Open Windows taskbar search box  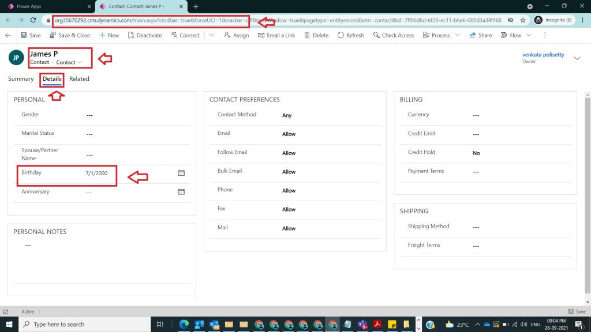pos(87,325)
